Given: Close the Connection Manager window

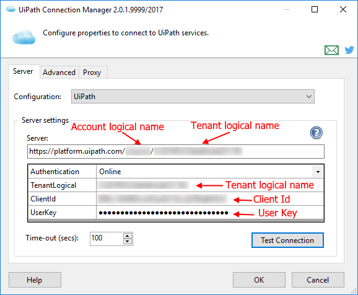Looking at the screenshot, I should point(343,9).
